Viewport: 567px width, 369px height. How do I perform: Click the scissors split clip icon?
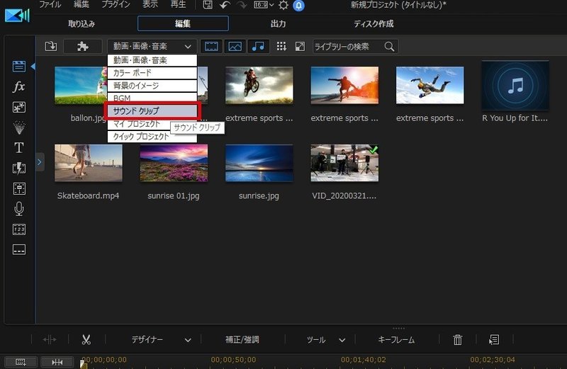point(86,340)
